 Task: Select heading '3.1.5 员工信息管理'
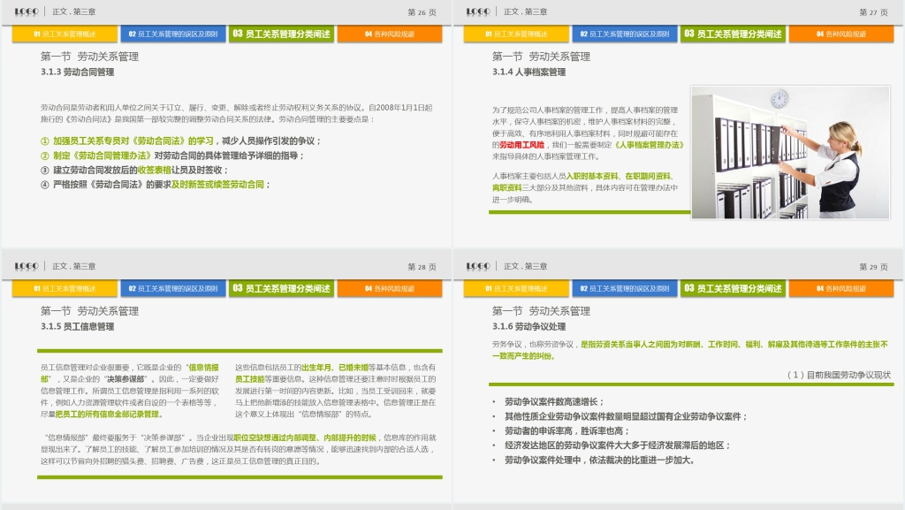[x=78, y=326]
